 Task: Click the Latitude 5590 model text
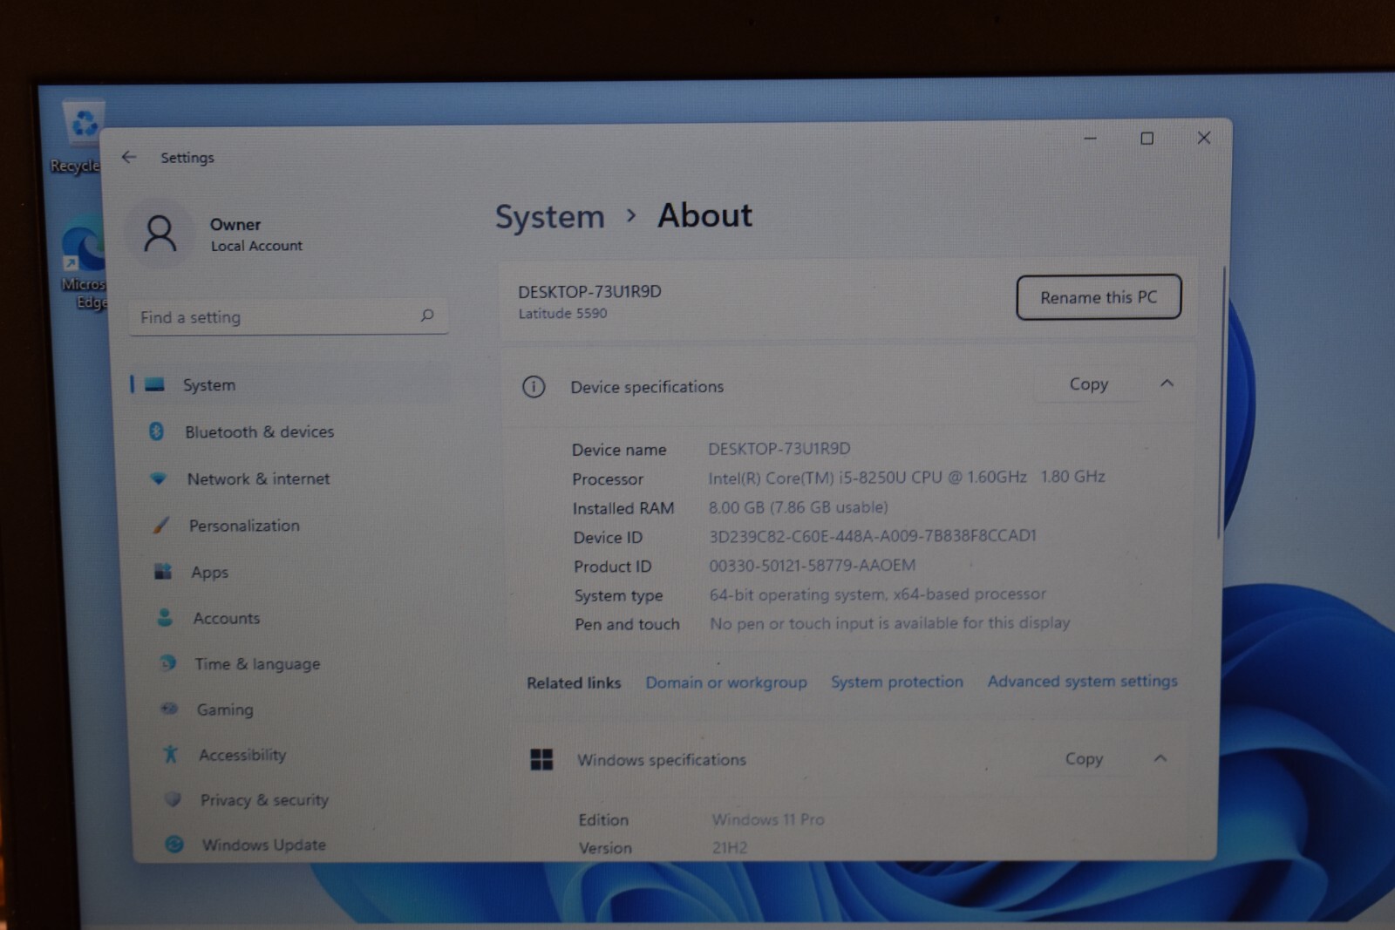pos(562,314)
